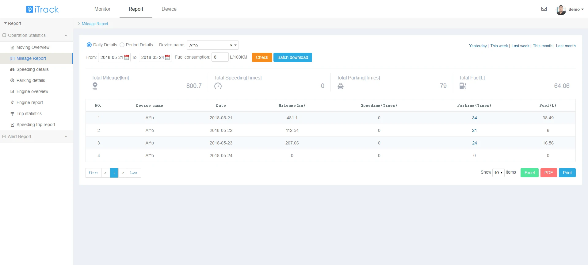This screenshot has height=265, width=588.
Task: Click the Mileage Report breadcrumb link
Action: 95,24
